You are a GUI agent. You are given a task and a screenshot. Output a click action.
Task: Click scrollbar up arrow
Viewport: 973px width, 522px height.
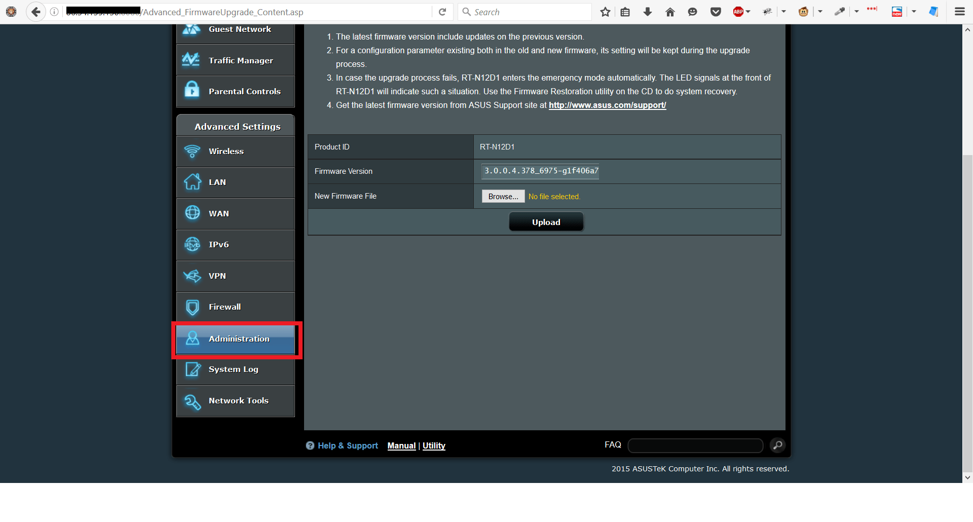coord(967,30)
